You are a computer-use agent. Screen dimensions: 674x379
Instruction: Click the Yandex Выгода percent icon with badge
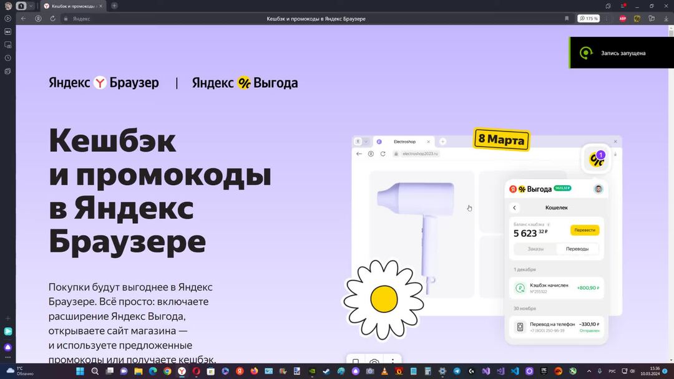click(x=597, y=159)
